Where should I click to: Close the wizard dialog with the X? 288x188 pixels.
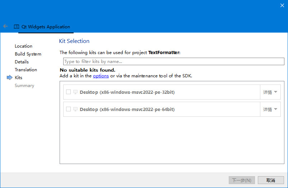[x=282, y=5]
